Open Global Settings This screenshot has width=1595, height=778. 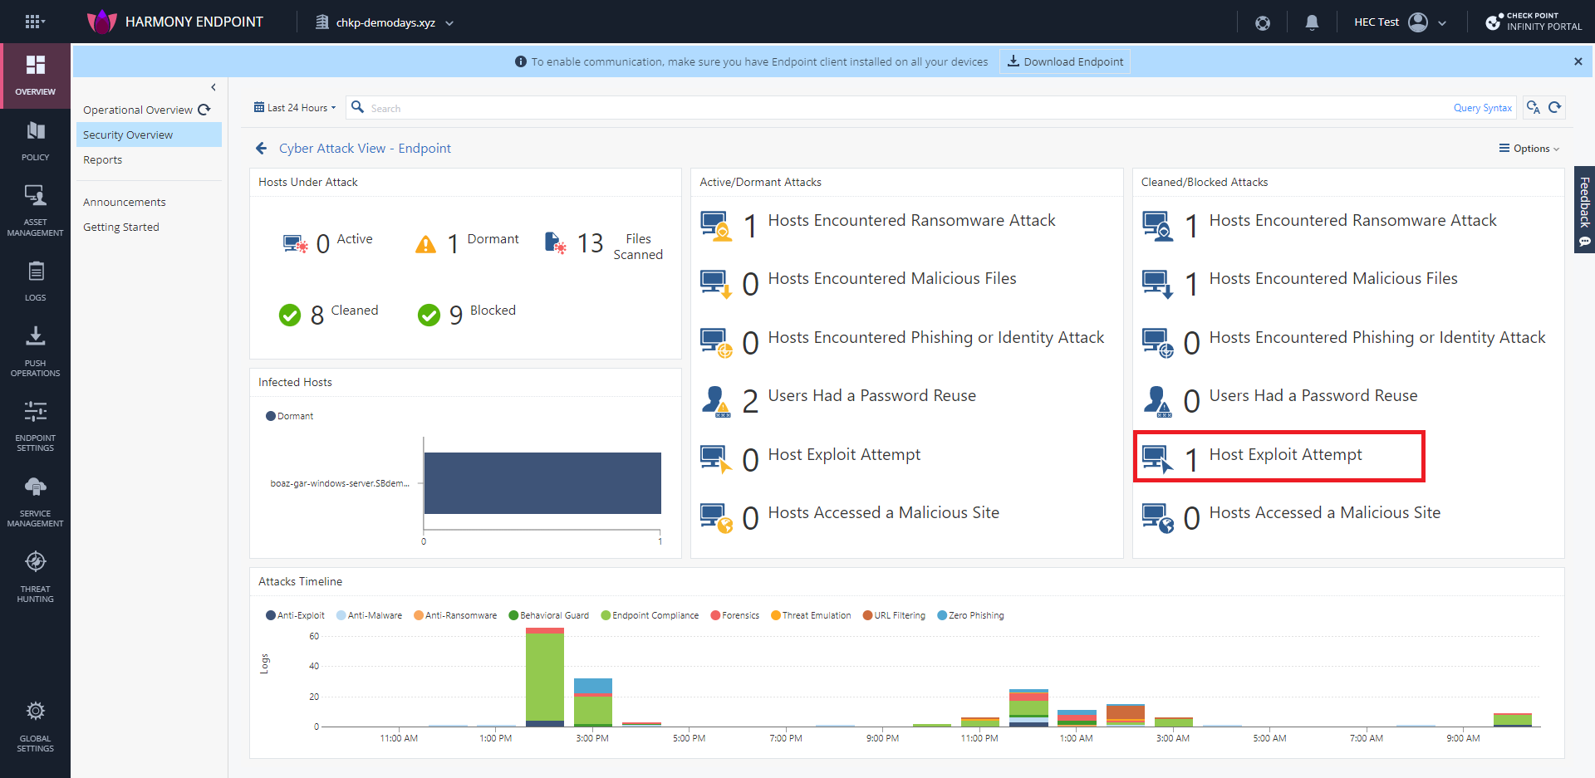35,727
